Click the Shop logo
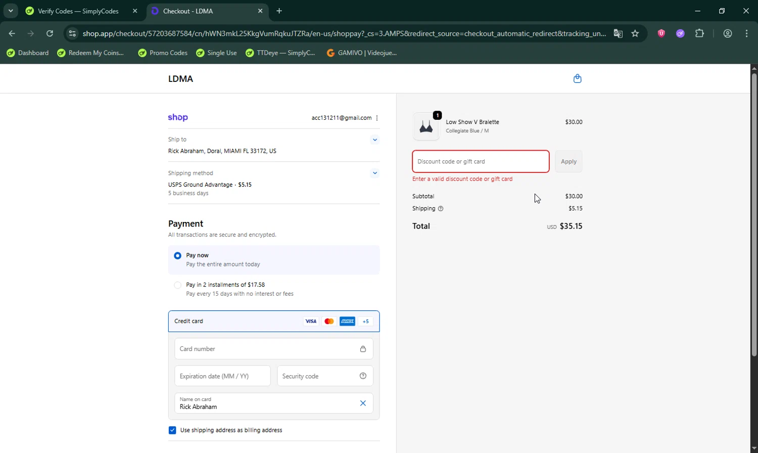Screen dimensions: 758x453 (x=178, y=117)
